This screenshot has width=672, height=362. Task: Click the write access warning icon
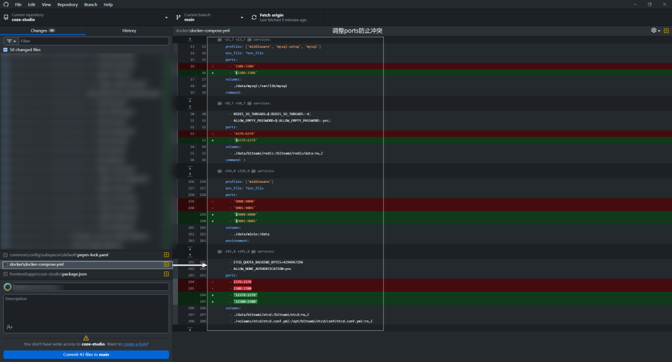86,338
